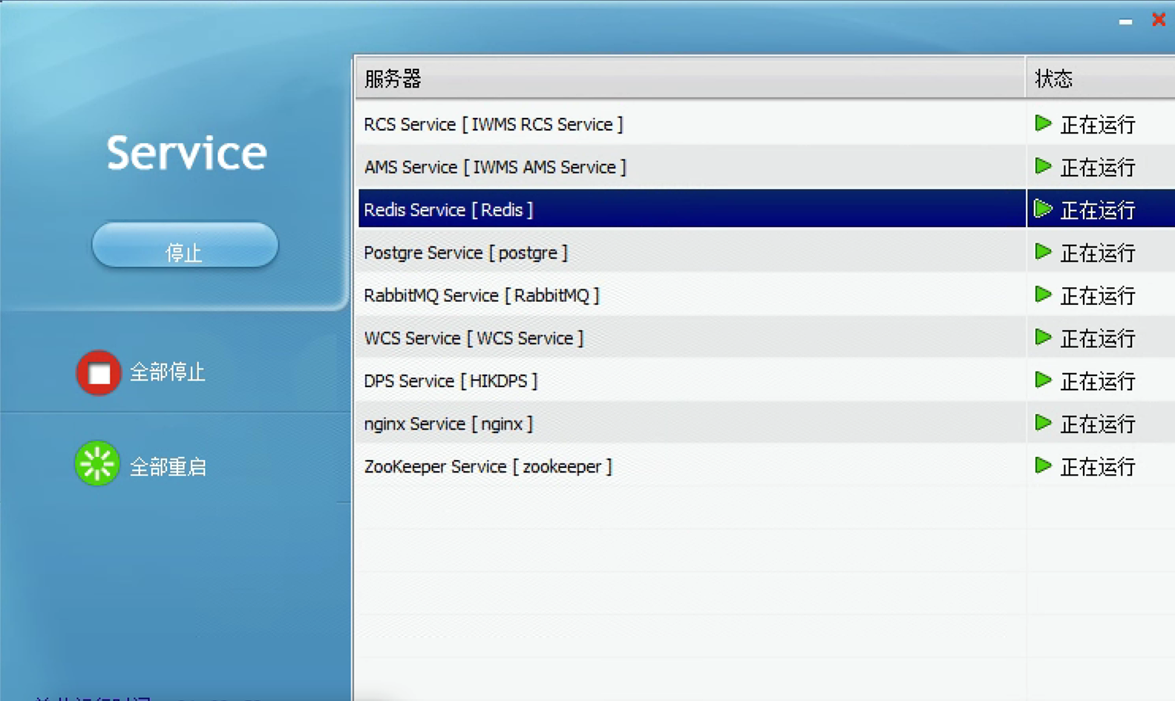Click the red Stop All icon
The image size is (1175, 701).
[99, 372]
